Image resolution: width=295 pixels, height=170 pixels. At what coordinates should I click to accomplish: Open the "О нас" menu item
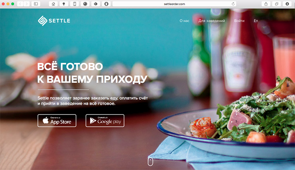tap(184, 21)
